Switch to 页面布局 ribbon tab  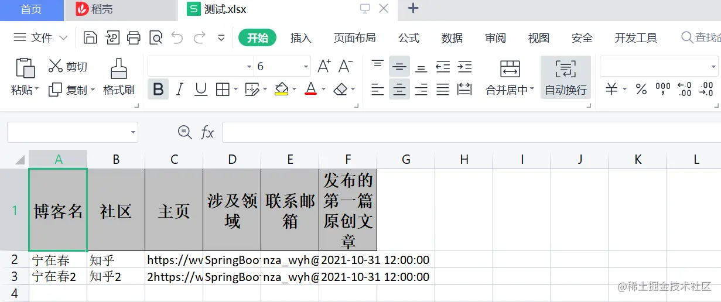[x=354, y=38]
